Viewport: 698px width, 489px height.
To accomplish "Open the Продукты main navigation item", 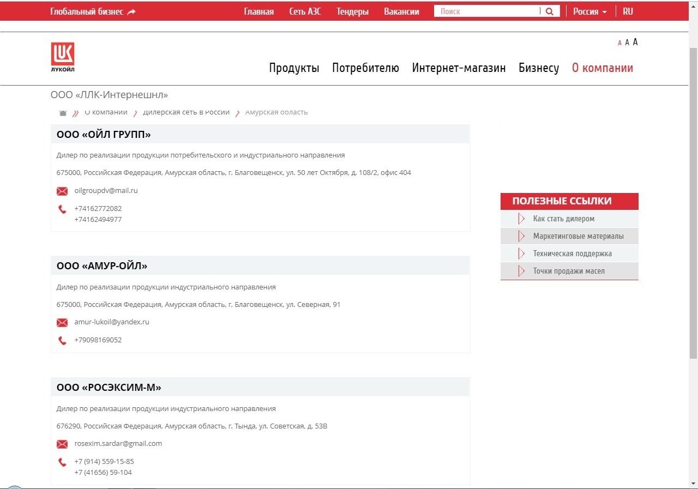I will click(x=294, y=68).
